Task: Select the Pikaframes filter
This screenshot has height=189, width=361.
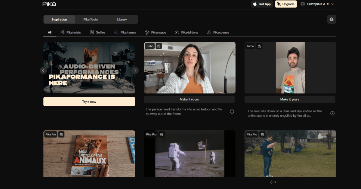Action: tap(125, 32)
